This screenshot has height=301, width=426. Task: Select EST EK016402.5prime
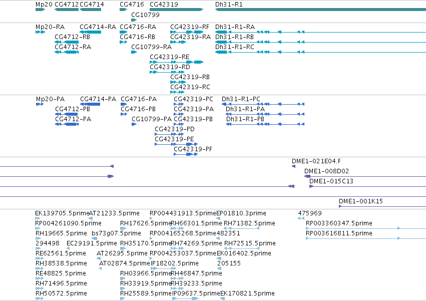click(x=244, y=253)
